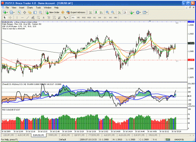Switch chart to Bar Chart mode
The width and height of the screenshot is (196, 142).
click(x=91, y=12)
